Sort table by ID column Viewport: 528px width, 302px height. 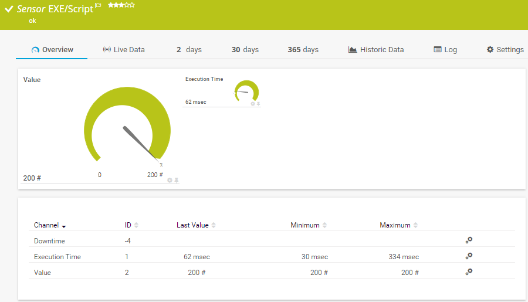point(131,225)
